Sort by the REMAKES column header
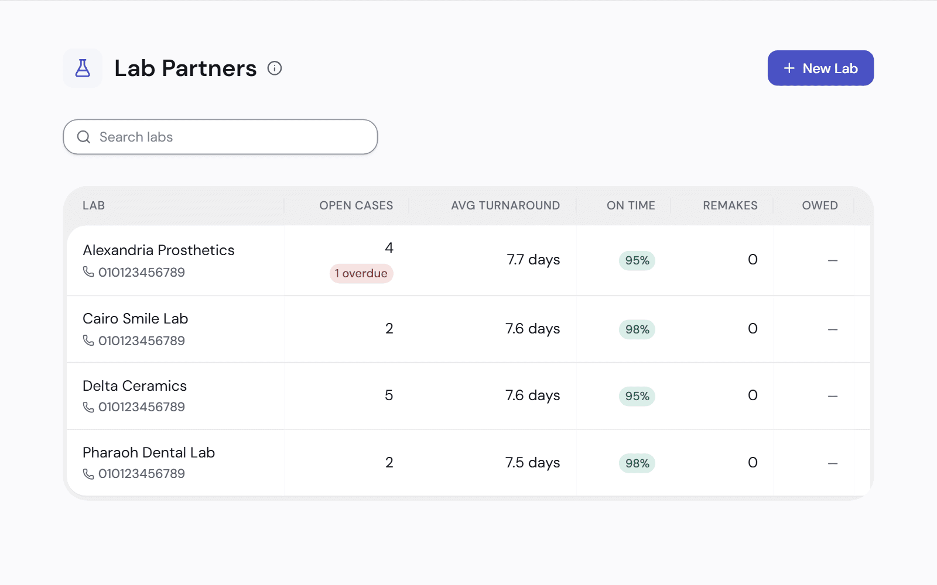The height and width of the screenshot is (585, 937). 730,205
